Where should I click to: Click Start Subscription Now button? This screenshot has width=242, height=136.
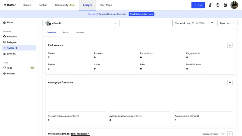[x=141, y=14]
